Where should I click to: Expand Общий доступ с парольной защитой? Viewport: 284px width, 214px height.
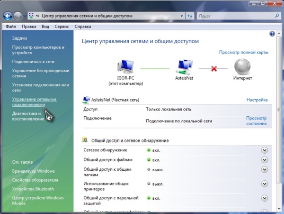tap(265, 198)
